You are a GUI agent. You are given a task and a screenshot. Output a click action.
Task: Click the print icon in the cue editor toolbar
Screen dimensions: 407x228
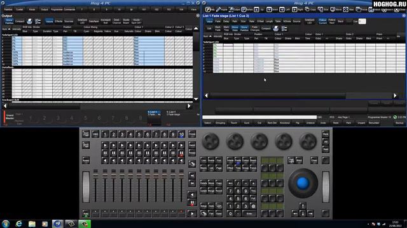point(275,28)
